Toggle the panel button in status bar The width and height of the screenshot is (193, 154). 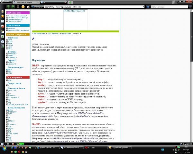pyautogui.click(x=2, y=144)
